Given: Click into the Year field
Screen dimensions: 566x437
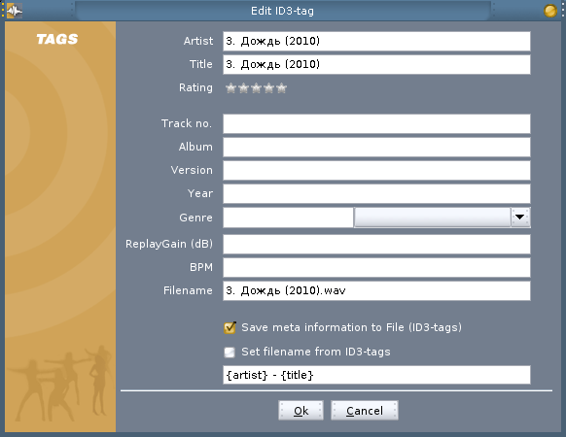Looking at the screenshot, I should point(376,193).
